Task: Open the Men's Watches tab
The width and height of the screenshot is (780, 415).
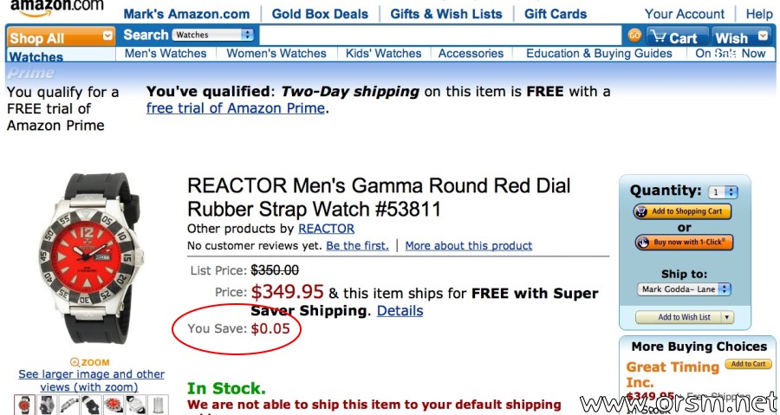Action: [166, 53]
